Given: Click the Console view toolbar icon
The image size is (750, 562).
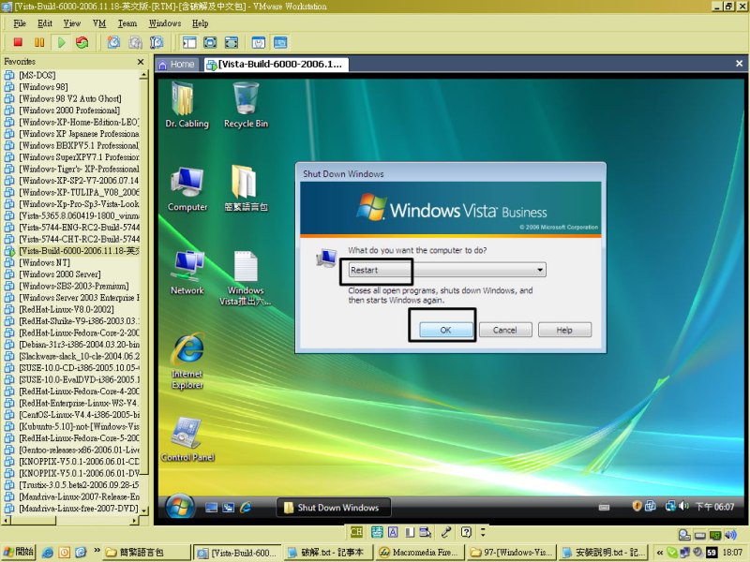Looking at the screenshot, I should click(x=280, y=42).
